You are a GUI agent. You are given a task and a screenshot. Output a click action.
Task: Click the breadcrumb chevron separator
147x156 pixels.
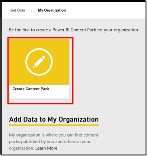pyautogui.click(x=31, y=10)
